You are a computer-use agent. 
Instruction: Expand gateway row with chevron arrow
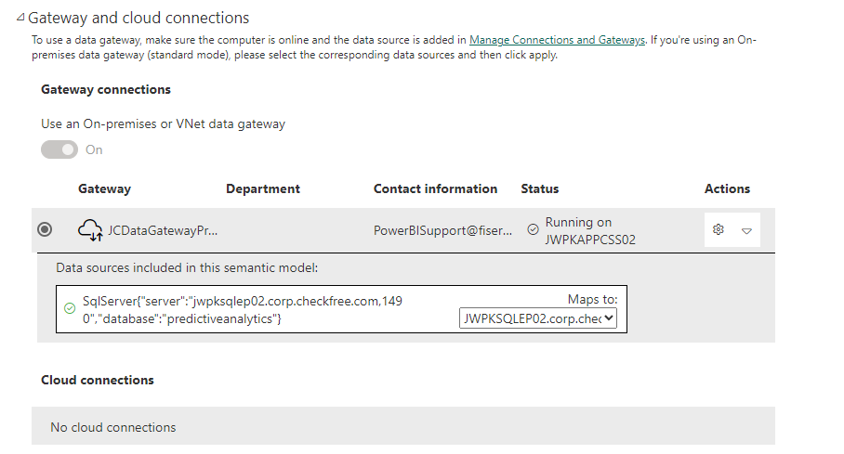(x=746, y=231)
